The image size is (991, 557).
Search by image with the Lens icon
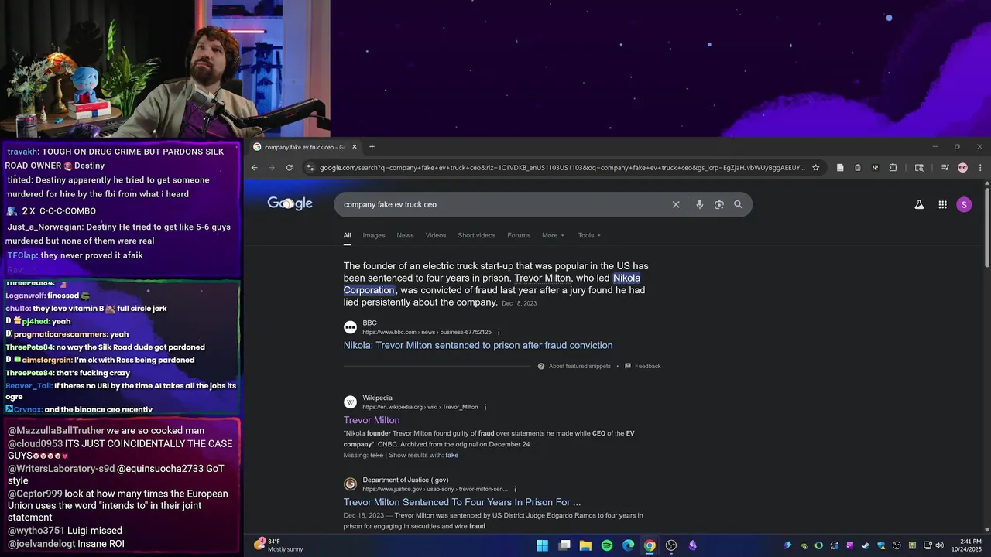coord(719,204)
